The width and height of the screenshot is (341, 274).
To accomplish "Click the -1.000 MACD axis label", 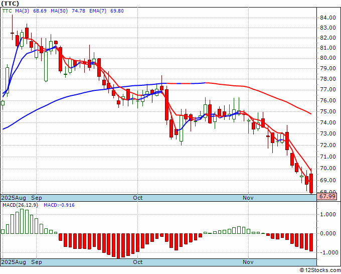I will click(328, 252).
